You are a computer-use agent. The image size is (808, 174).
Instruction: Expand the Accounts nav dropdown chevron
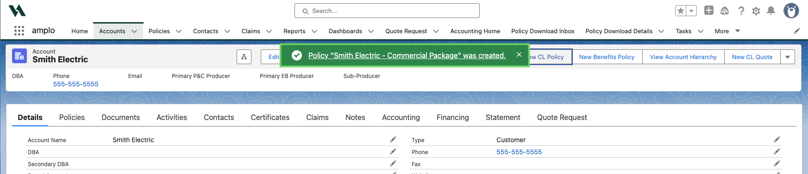134,31
